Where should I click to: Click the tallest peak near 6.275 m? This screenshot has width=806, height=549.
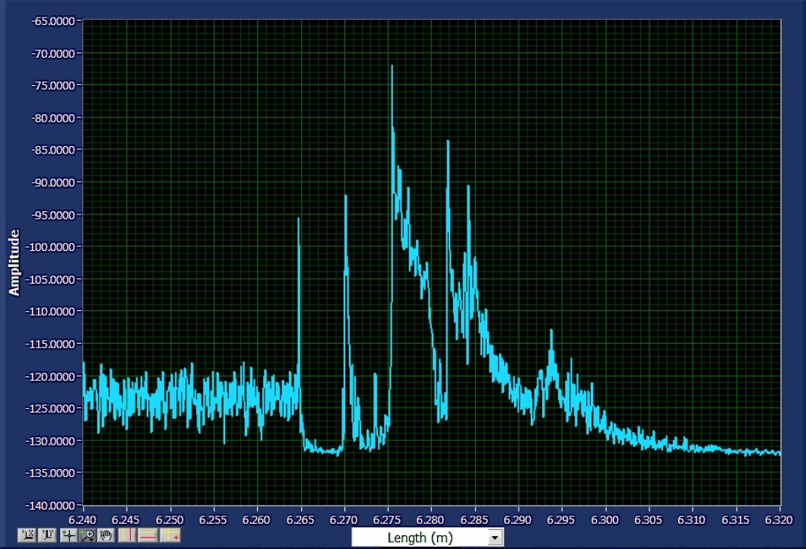coord(392,66)
